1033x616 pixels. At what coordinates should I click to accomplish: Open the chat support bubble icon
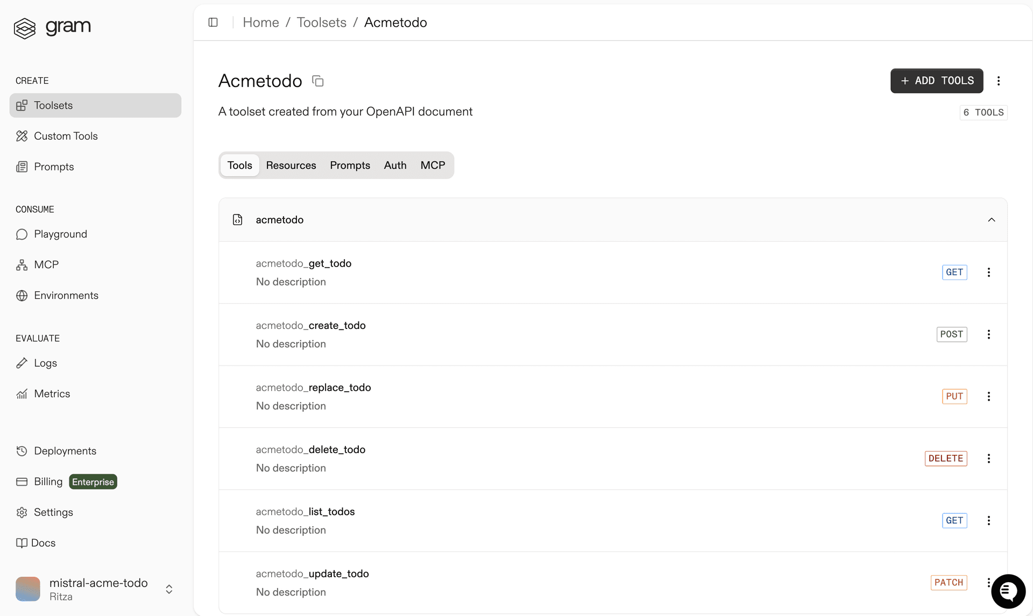[x=1008, y=591]
